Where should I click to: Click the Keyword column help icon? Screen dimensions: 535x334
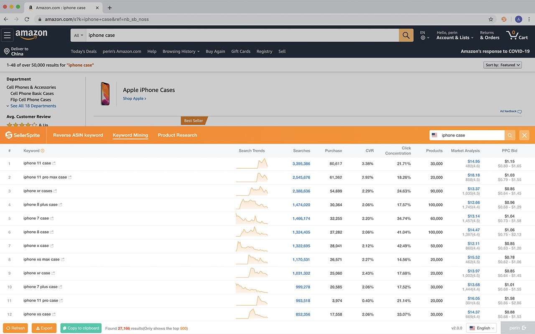click(x=43, y=151)
